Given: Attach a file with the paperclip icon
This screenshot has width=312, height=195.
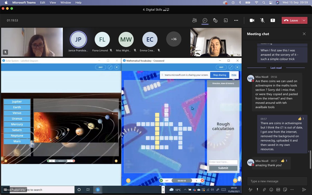Looking at the screenshot, I should [x=264, y=190].
